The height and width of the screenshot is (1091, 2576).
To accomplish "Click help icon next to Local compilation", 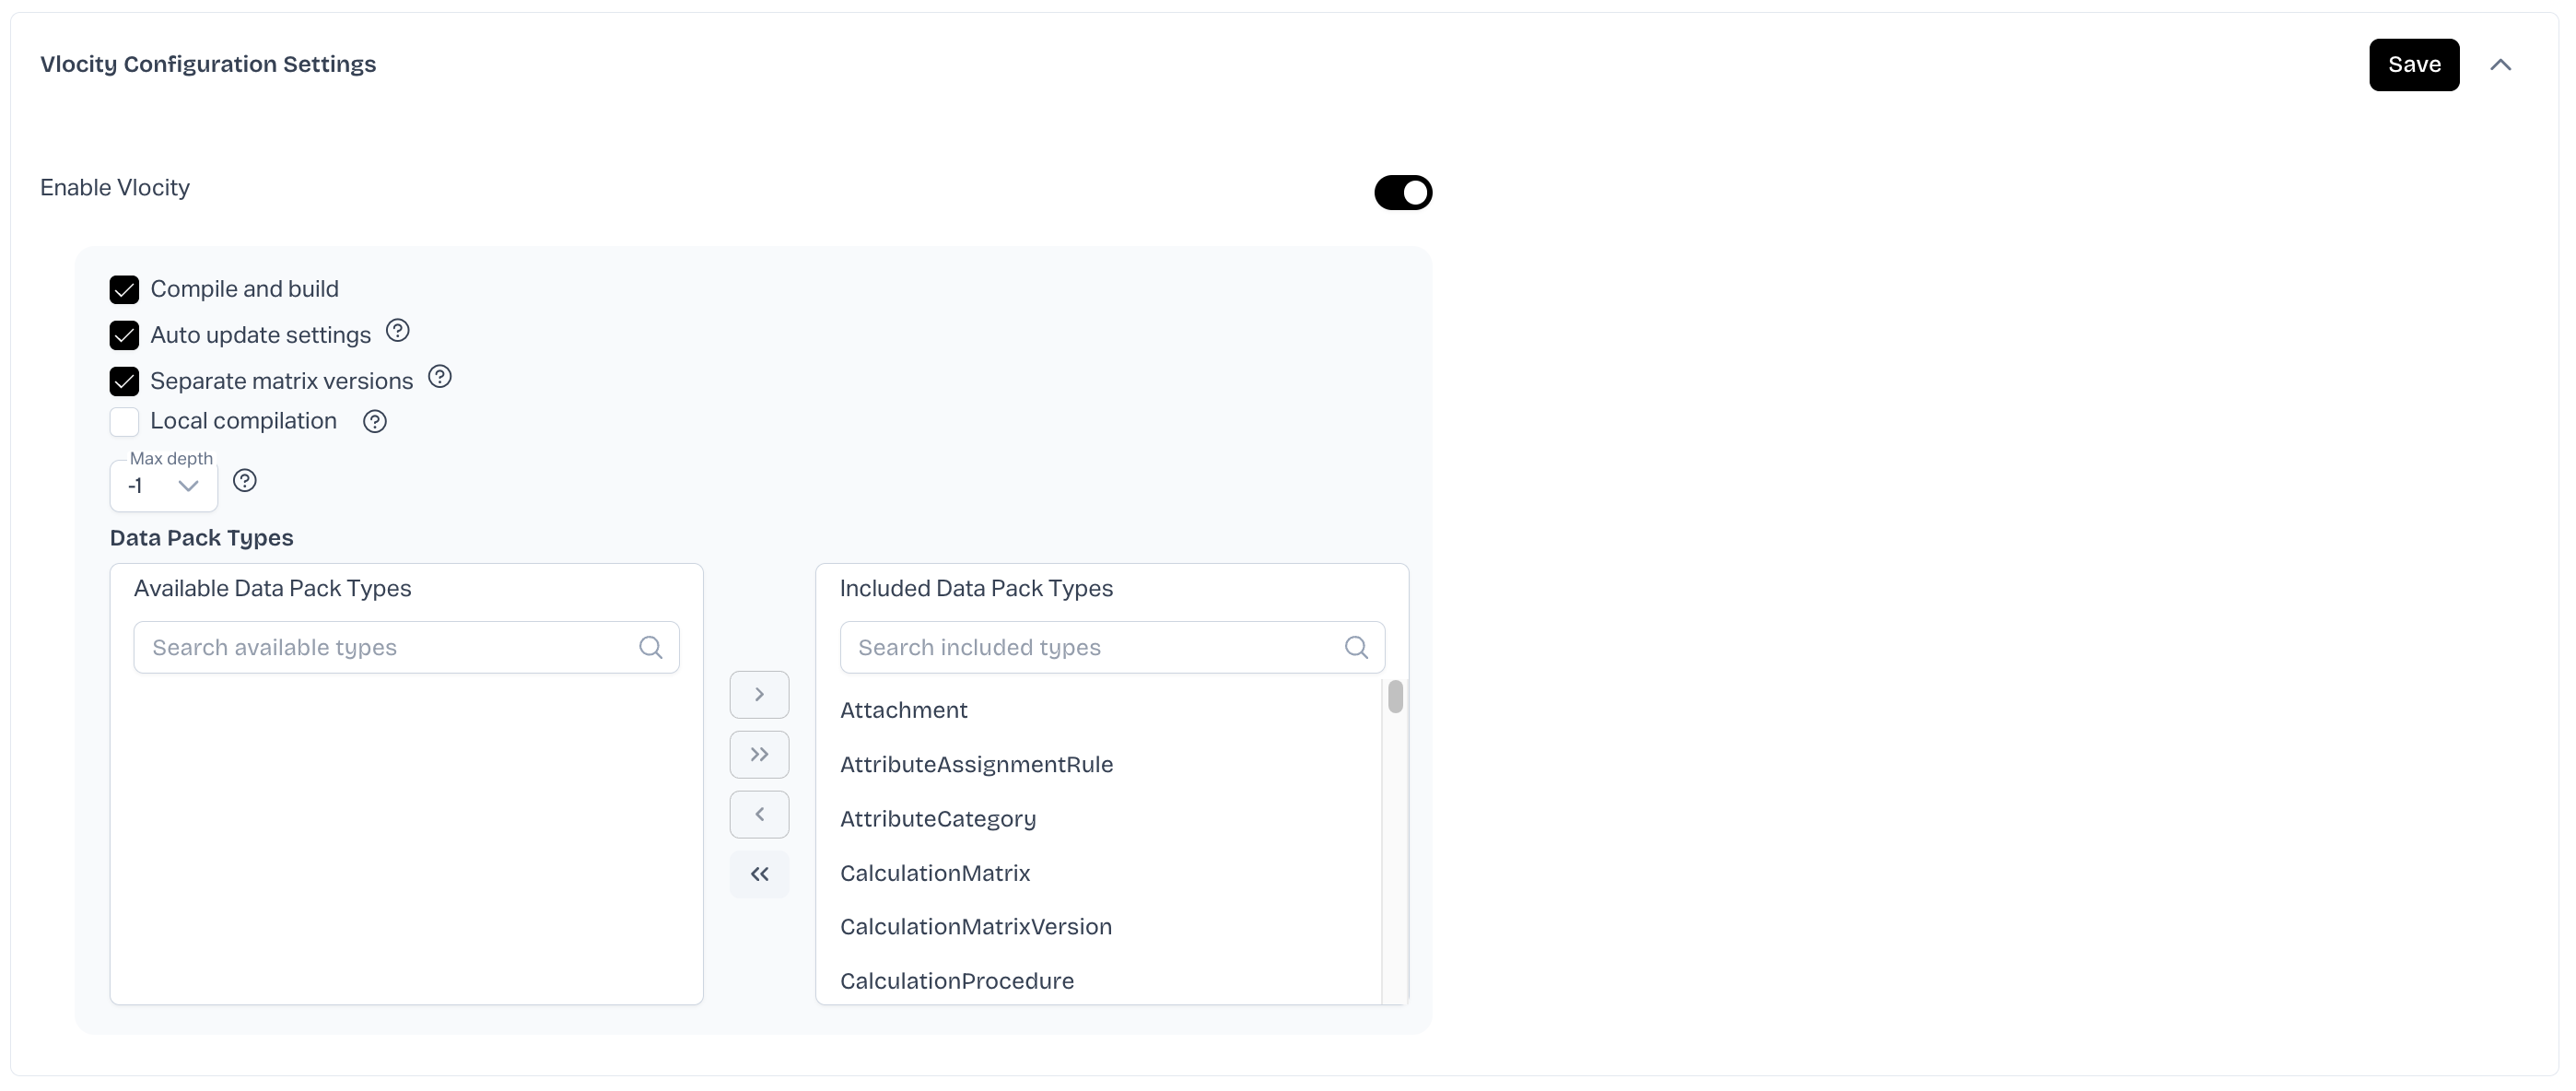I will click(375, 422).
